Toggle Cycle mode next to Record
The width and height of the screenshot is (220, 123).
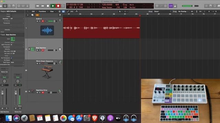(63, 6)
